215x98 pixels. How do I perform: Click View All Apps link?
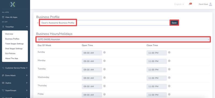point(11,17)
